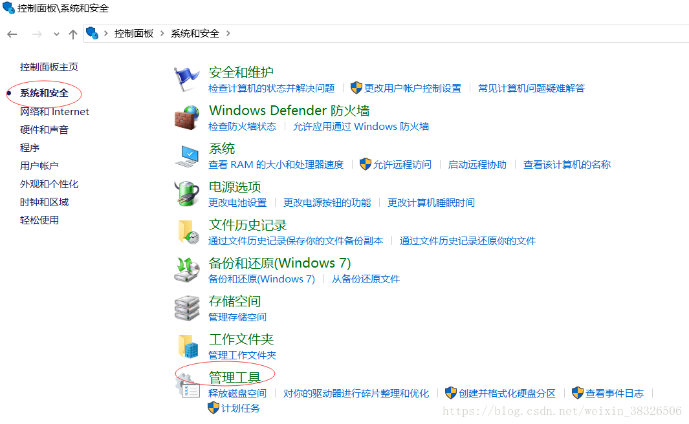The image size is (689, 424).
Task: Click 更改计算机睡眠时间 link
Action: click(x=431, y=203)
